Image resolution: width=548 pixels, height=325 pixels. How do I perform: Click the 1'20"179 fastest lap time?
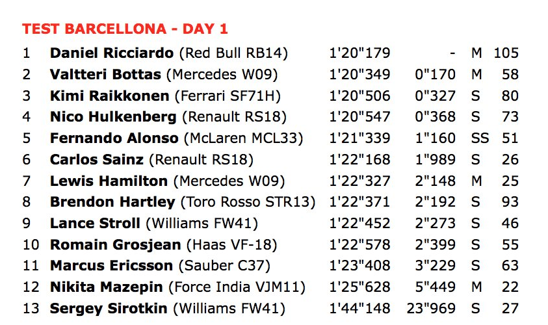[359, 53]
